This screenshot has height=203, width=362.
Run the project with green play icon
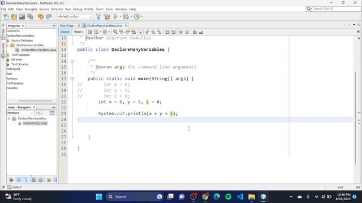click(115, 16)
